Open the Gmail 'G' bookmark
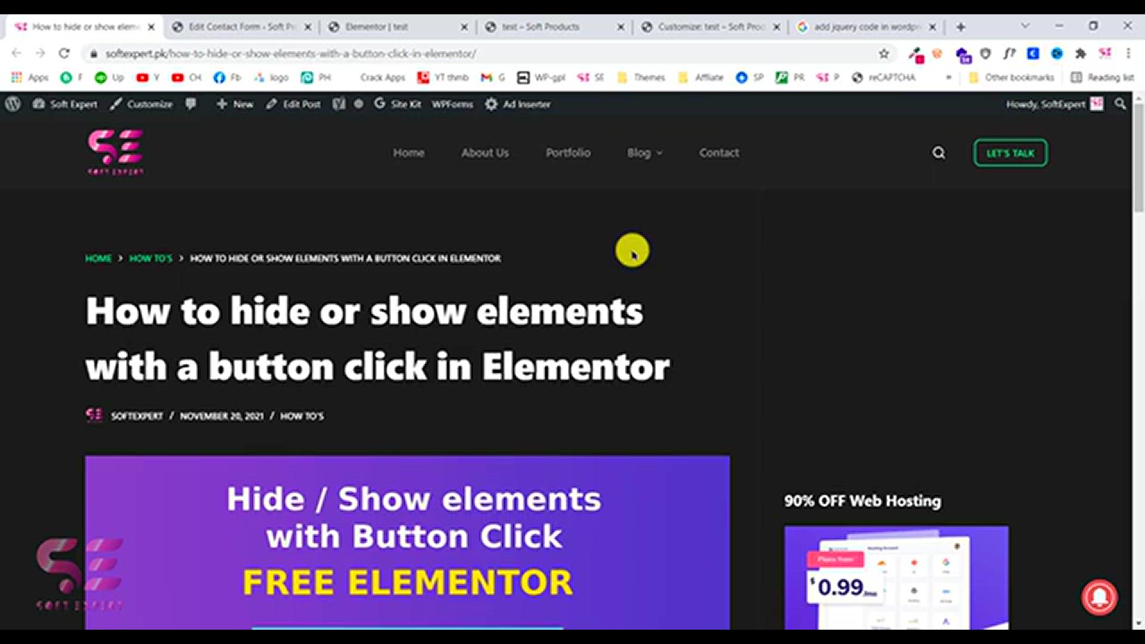Image resolution: width=1145 pixels, height=644 pixels. coord(493,78)
